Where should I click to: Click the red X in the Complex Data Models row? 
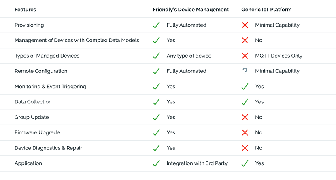[245, 40]
